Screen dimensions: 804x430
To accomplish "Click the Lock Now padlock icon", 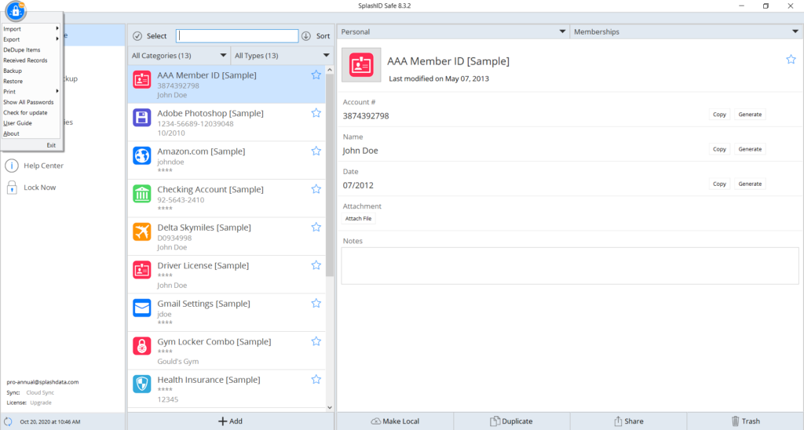I will (12, 188).
